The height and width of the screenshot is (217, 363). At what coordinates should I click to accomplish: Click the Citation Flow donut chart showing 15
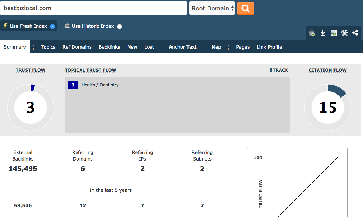coord(328,108)
